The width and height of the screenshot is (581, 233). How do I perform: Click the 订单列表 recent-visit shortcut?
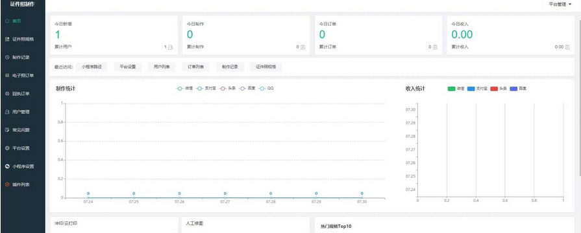[x=195, y=67]
